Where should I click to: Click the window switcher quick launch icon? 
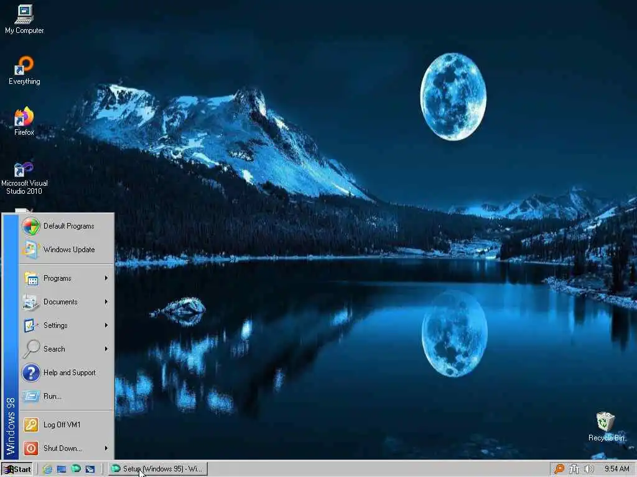[90, 470]
